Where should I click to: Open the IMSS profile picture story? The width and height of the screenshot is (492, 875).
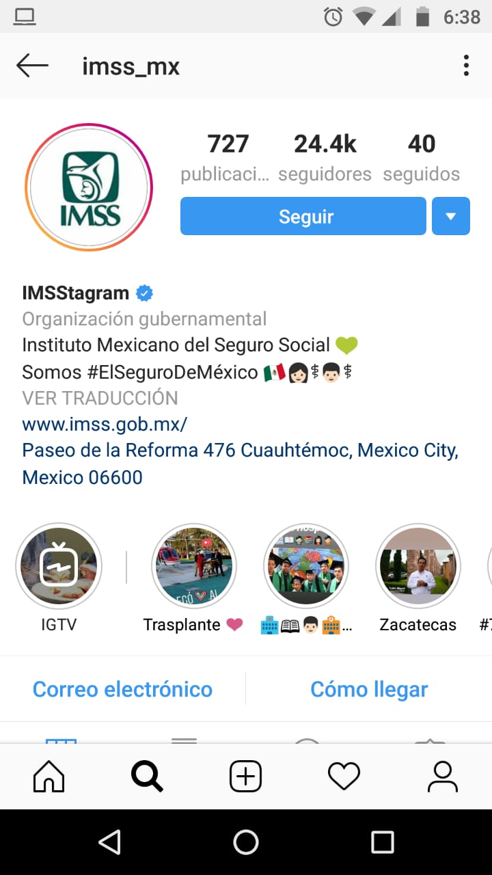click(89, 187)
